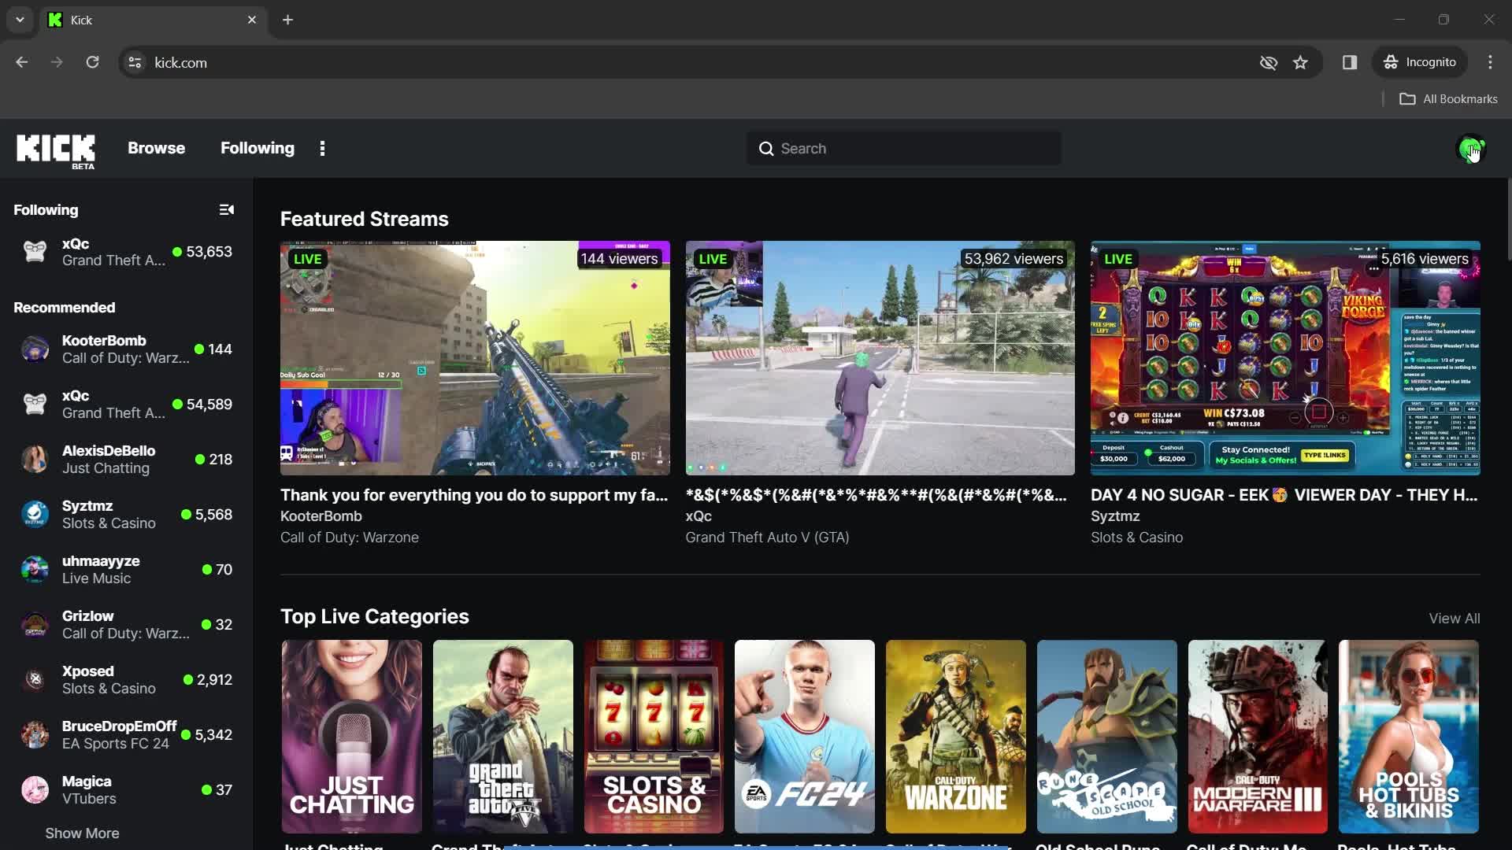
Task: Expand the Show More in Following sidebar
Action: click(x=82, y=833)
